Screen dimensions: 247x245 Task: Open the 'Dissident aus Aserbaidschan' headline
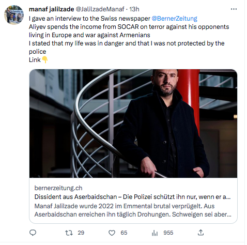132,197
